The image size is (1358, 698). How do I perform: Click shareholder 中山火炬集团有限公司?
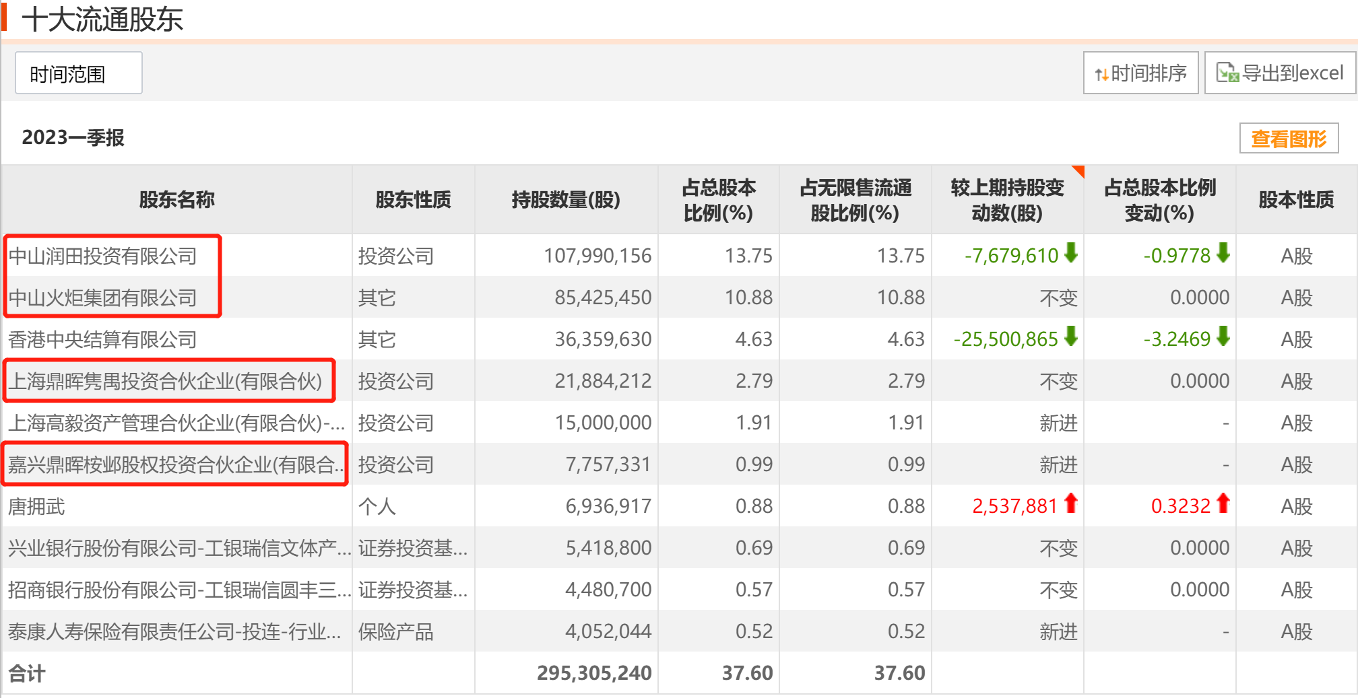pos(102,298)
